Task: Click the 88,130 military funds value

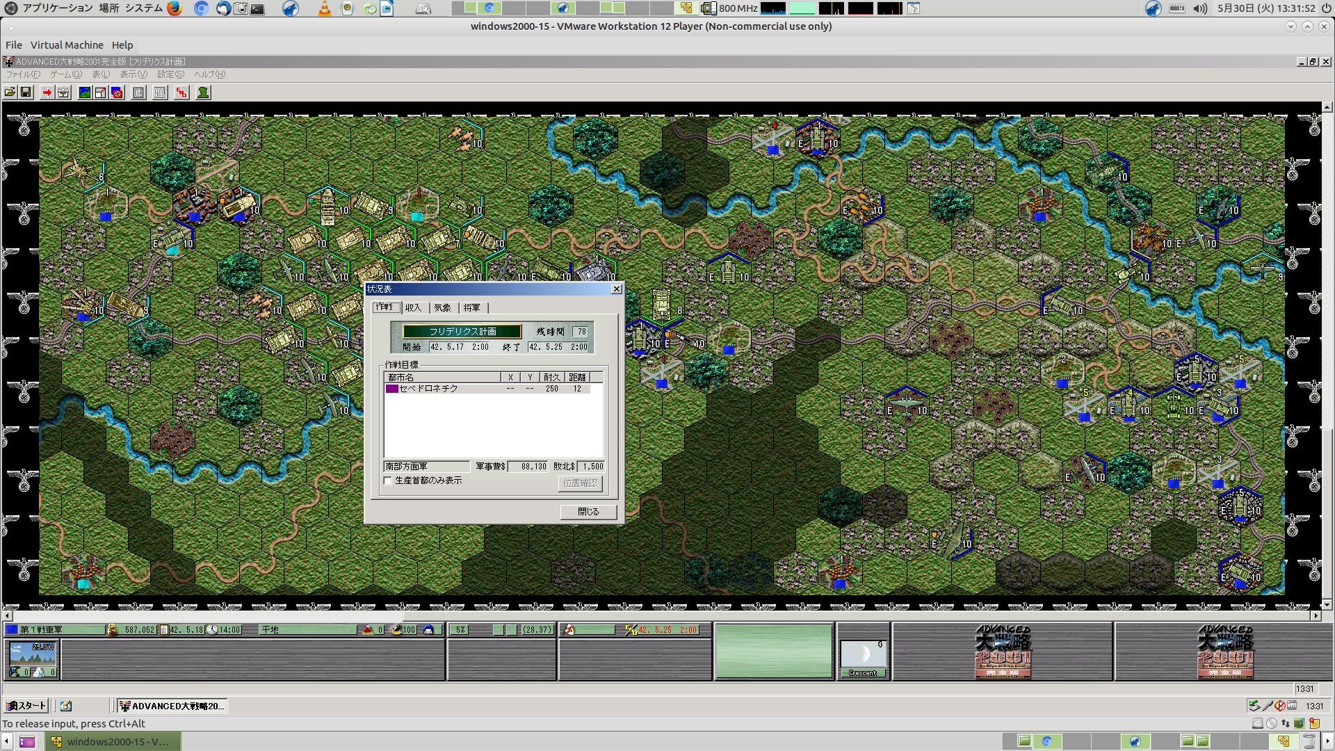Action: coord(528,467)
